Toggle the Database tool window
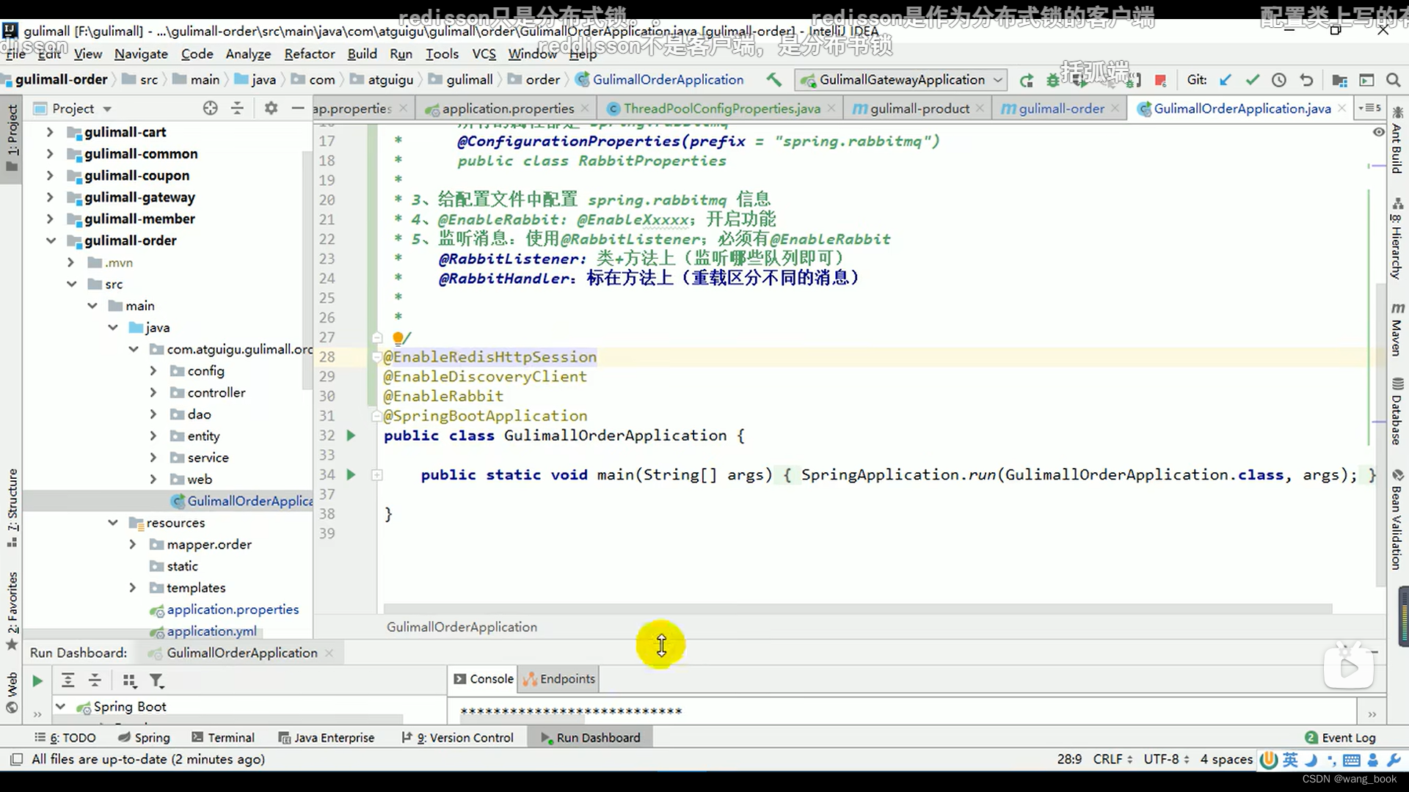This screenshot has width=1409, height=792. tap(1397, 411)
